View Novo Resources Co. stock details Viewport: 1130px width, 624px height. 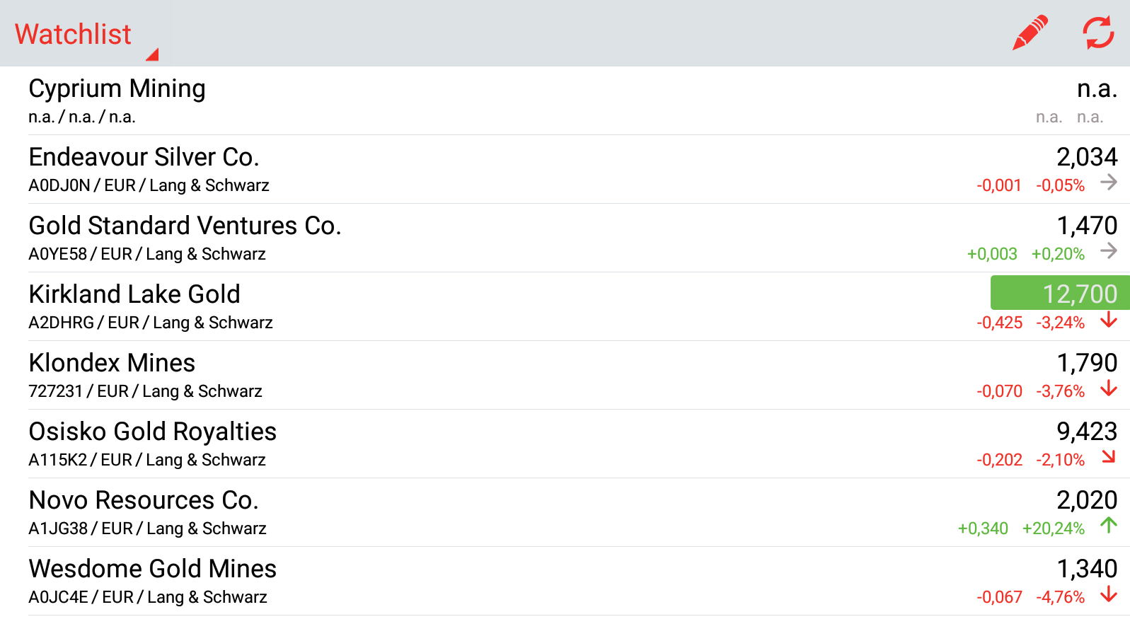pyautogui.click(x=144, y=500)
